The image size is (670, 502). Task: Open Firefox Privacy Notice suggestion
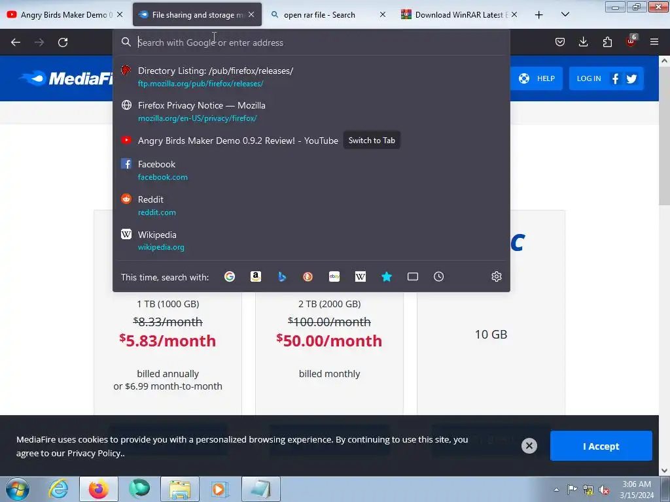311,111
